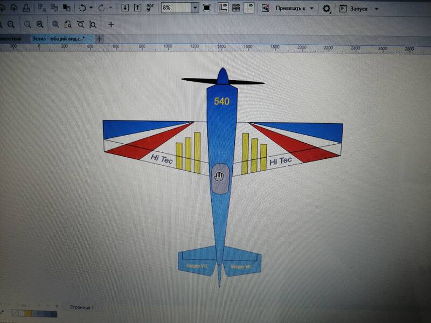
Task: Select the Страница 1 page tab
Action: coord(81,307)
